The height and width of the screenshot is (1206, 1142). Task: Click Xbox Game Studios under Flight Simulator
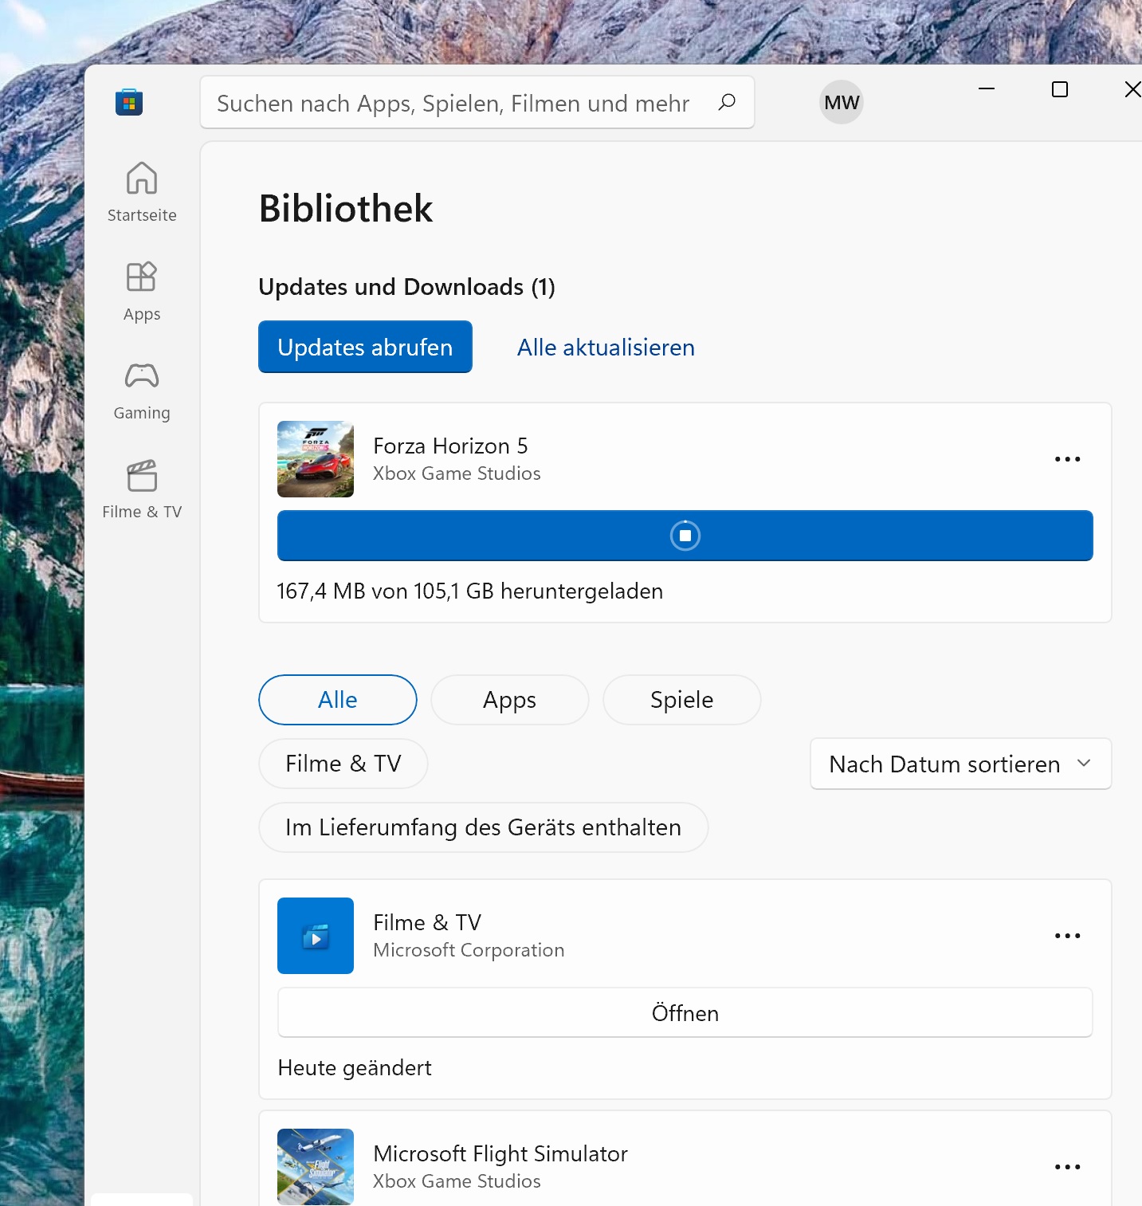click(457, 1181)
